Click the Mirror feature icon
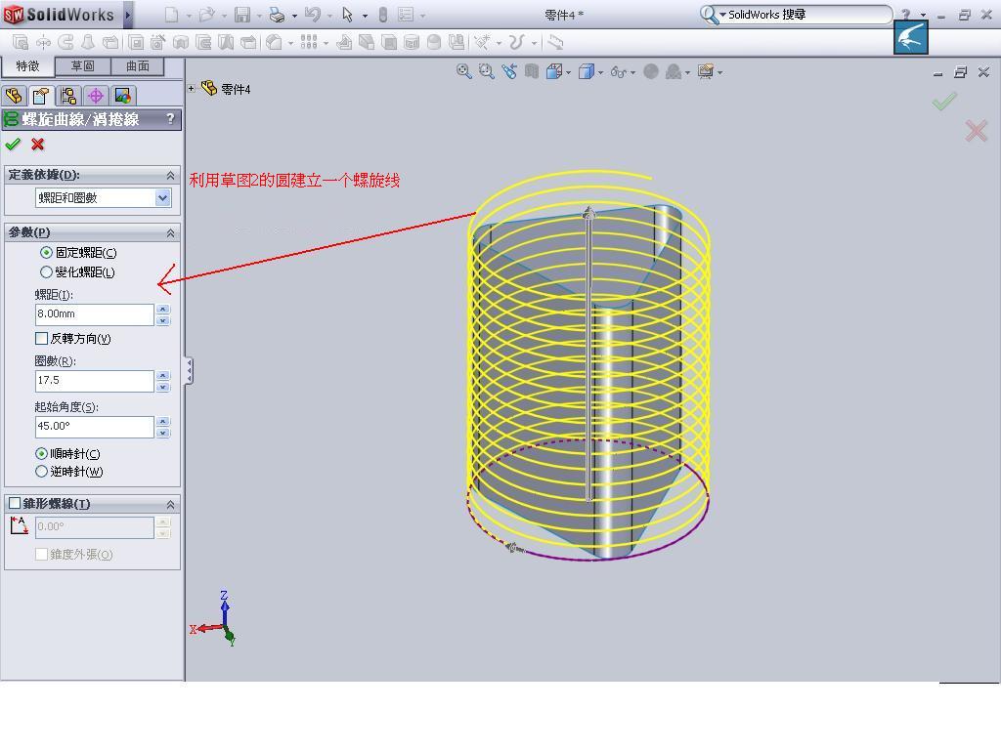 click(x=456, y=42)
